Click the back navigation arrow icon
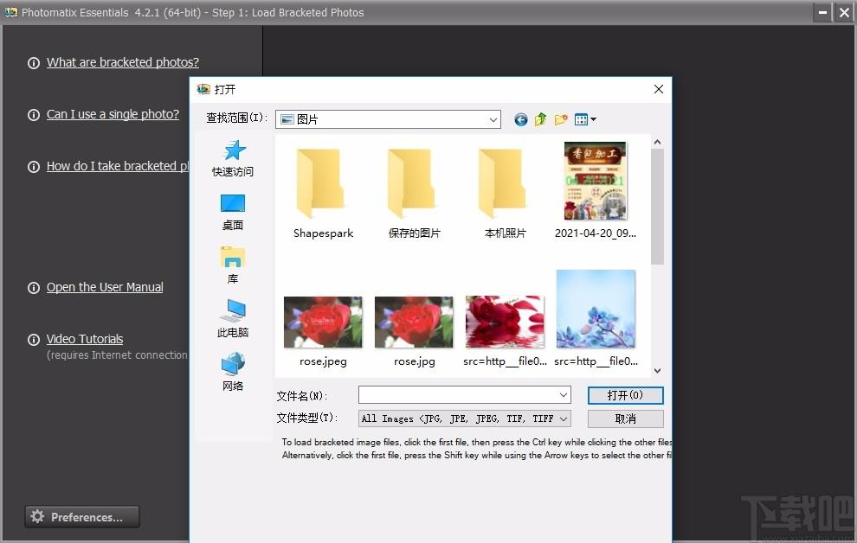The height and width of the screenshot is (543, 857). tap(521, 119)
